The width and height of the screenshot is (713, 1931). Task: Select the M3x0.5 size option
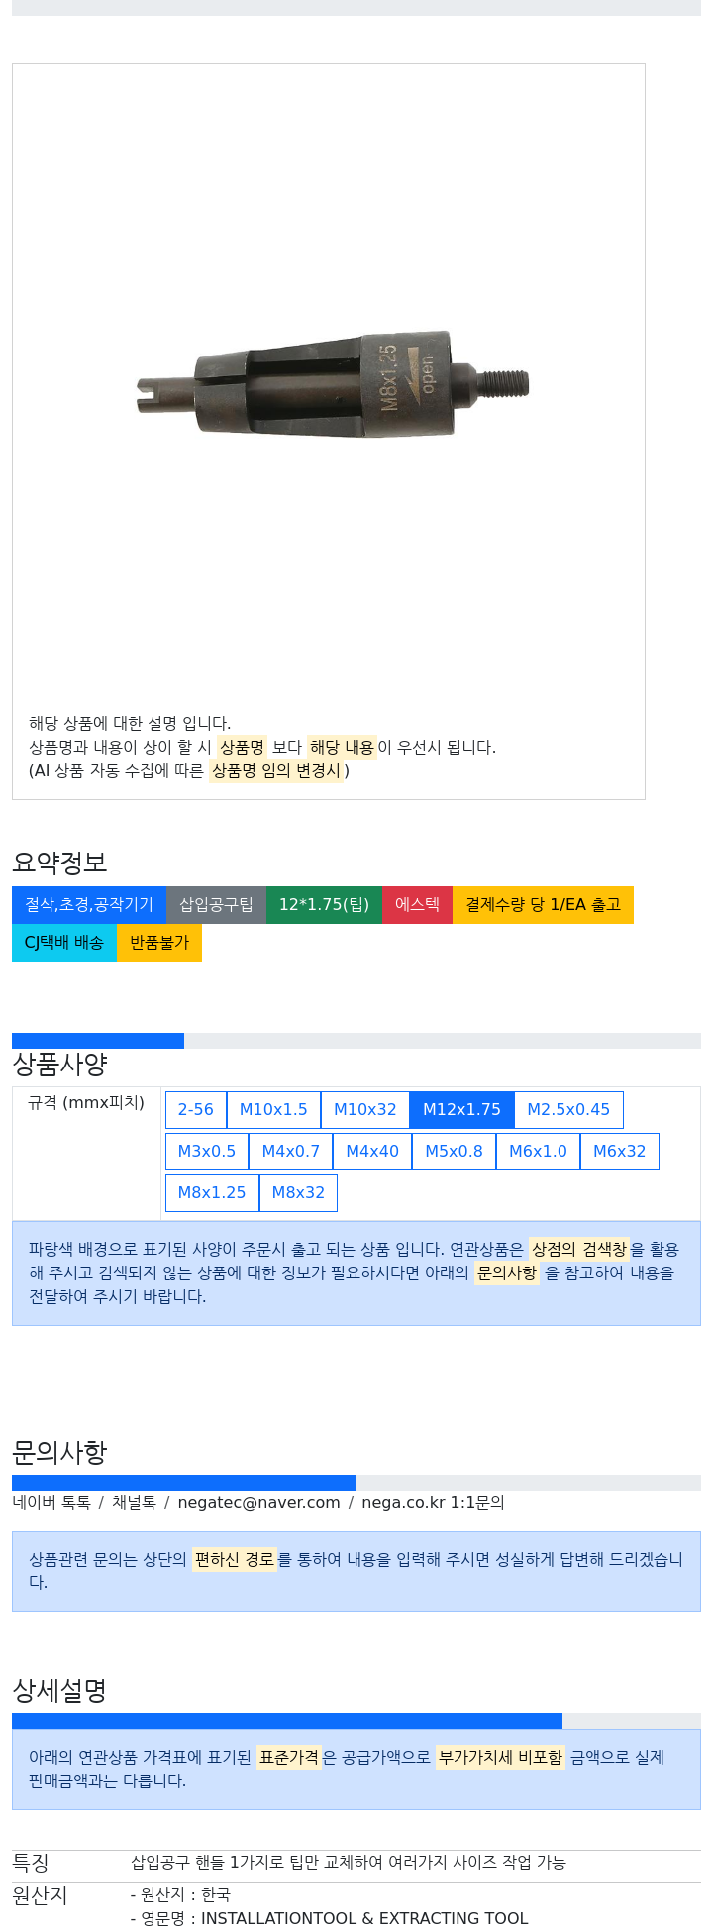[x=207, y=1152]
